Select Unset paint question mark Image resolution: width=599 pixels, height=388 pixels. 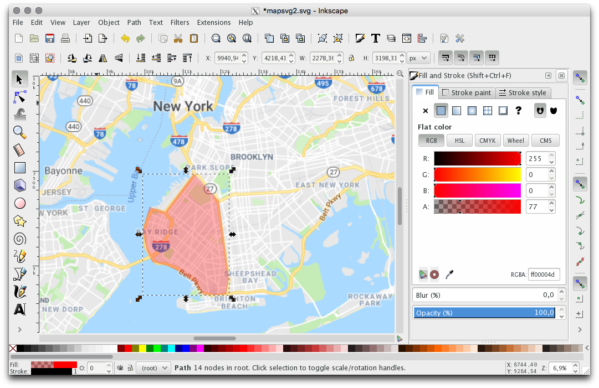pyautogui.click(x=519, y=111)
